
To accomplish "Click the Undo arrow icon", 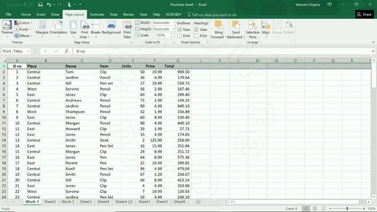I will 49,5.
